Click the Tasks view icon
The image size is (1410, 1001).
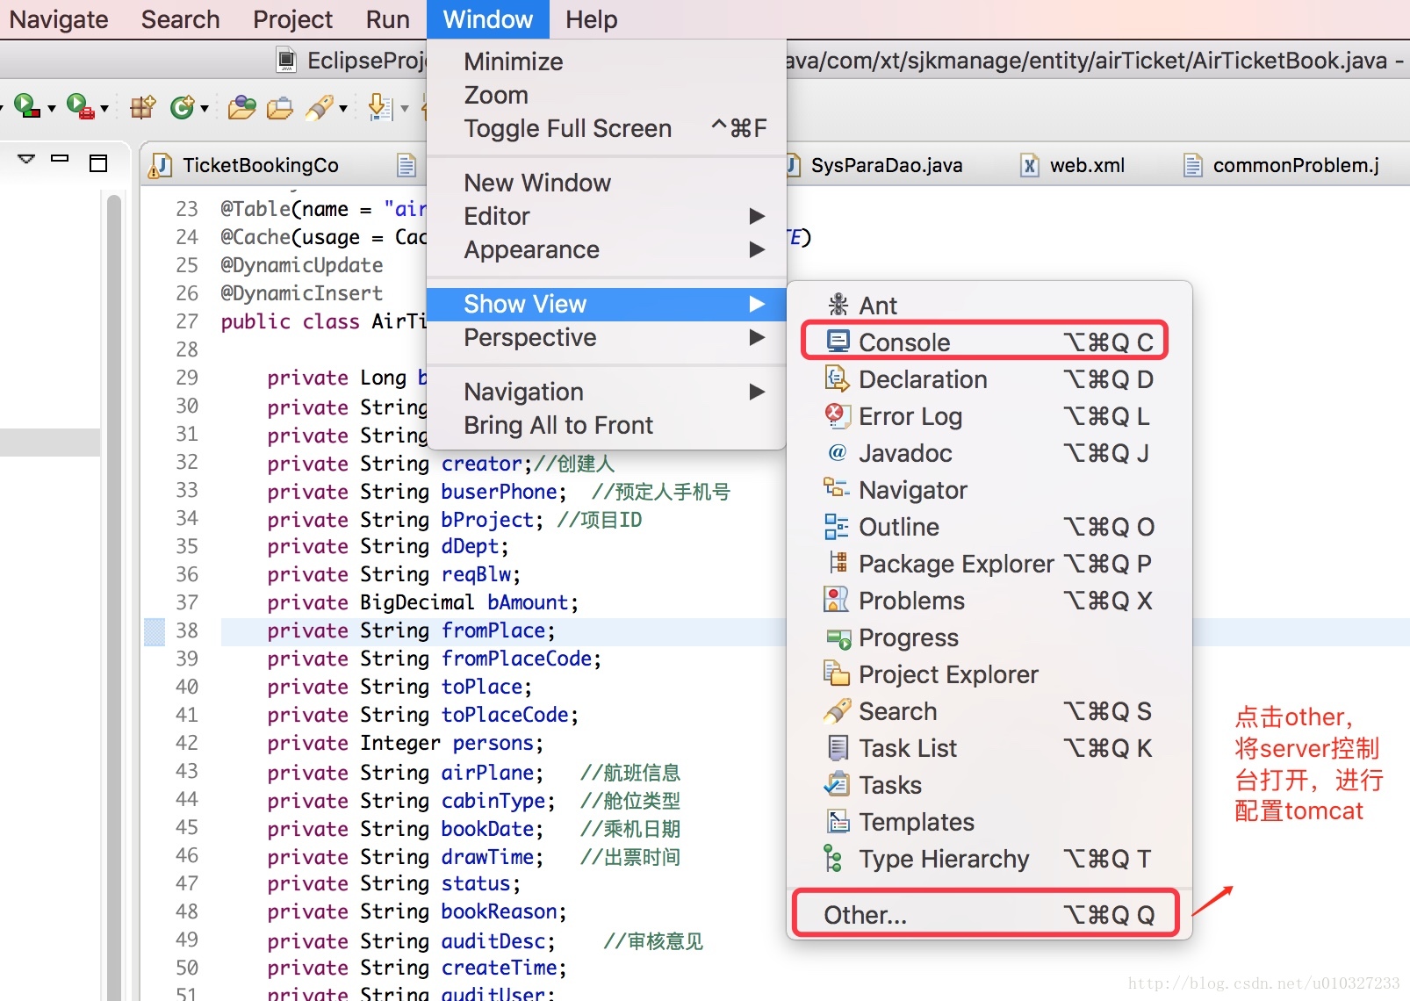tap(837, 784)
